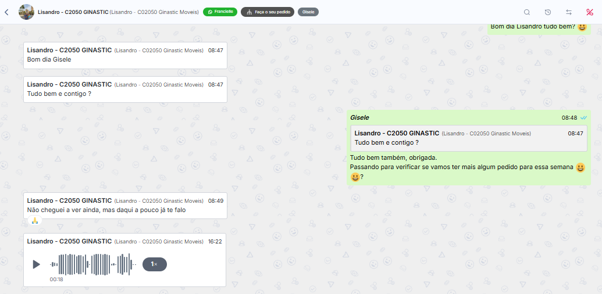Jump to quoted 'Tudo bem e contigo ?' message

(469, 138)
